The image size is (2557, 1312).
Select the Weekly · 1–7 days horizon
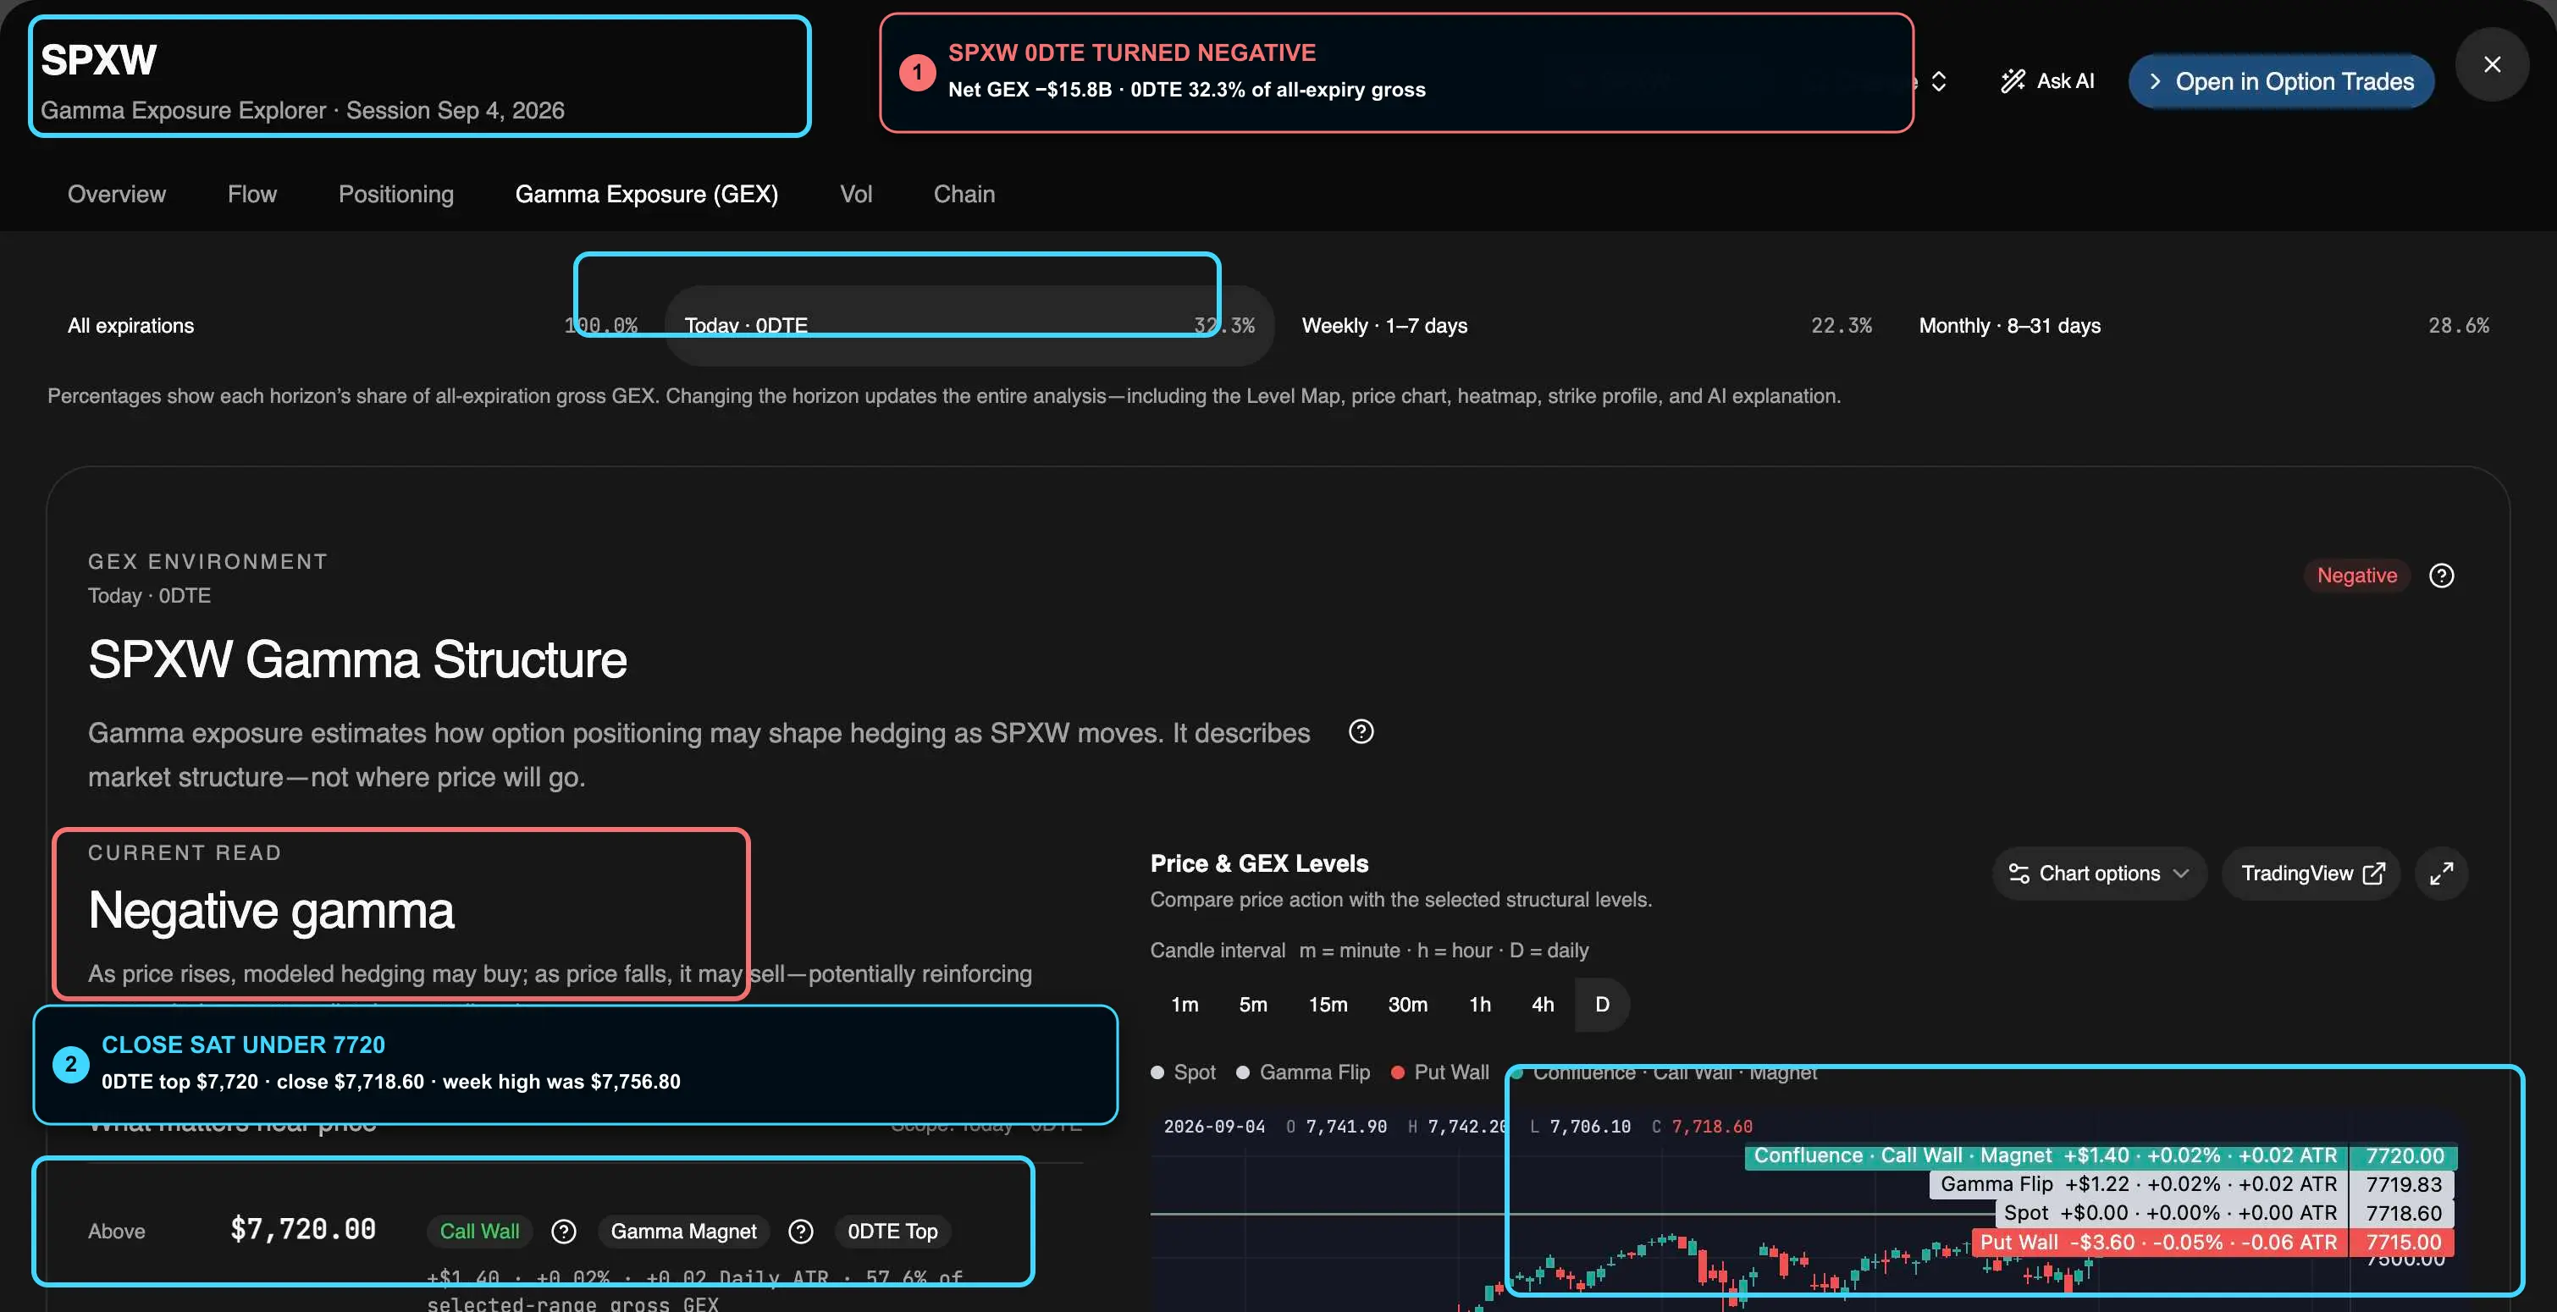1586,326
